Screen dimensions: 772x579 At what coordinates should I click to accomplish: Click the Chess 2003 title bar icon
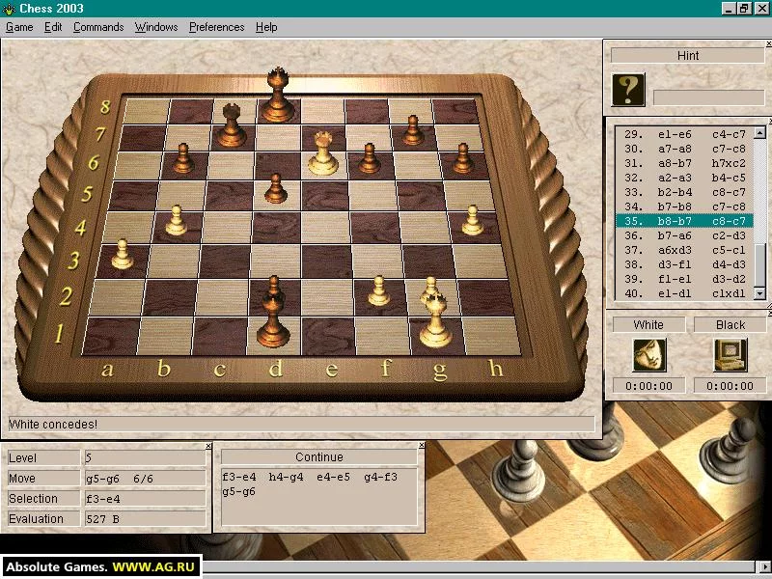click(9, 9)
